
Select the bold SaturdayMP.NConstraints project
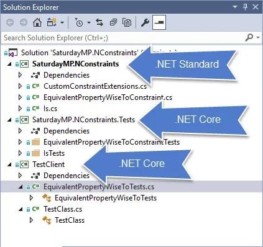76,64
